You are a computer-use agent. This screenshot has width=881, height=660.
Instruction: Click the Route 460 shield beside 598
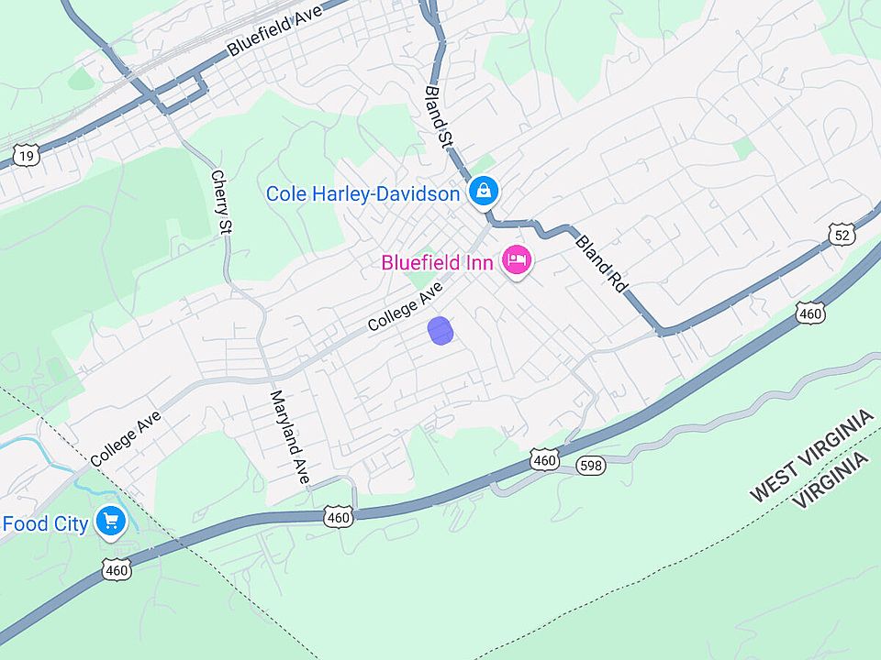(x=544, y=461)
